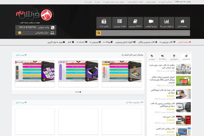Open the WordPress academy tile with the book icon
204x136 pixels.
tap(135, 23)
